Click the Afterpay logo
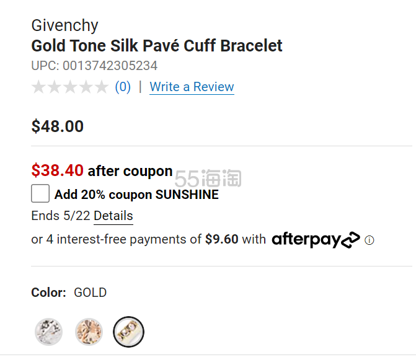This screenshot has height=357, width=416. click(x=316, y=239)
